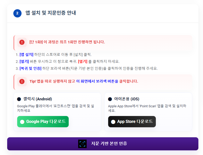
Task: Click the blue [복귀 및 인증] text in step 3
Action: [31, 68]
